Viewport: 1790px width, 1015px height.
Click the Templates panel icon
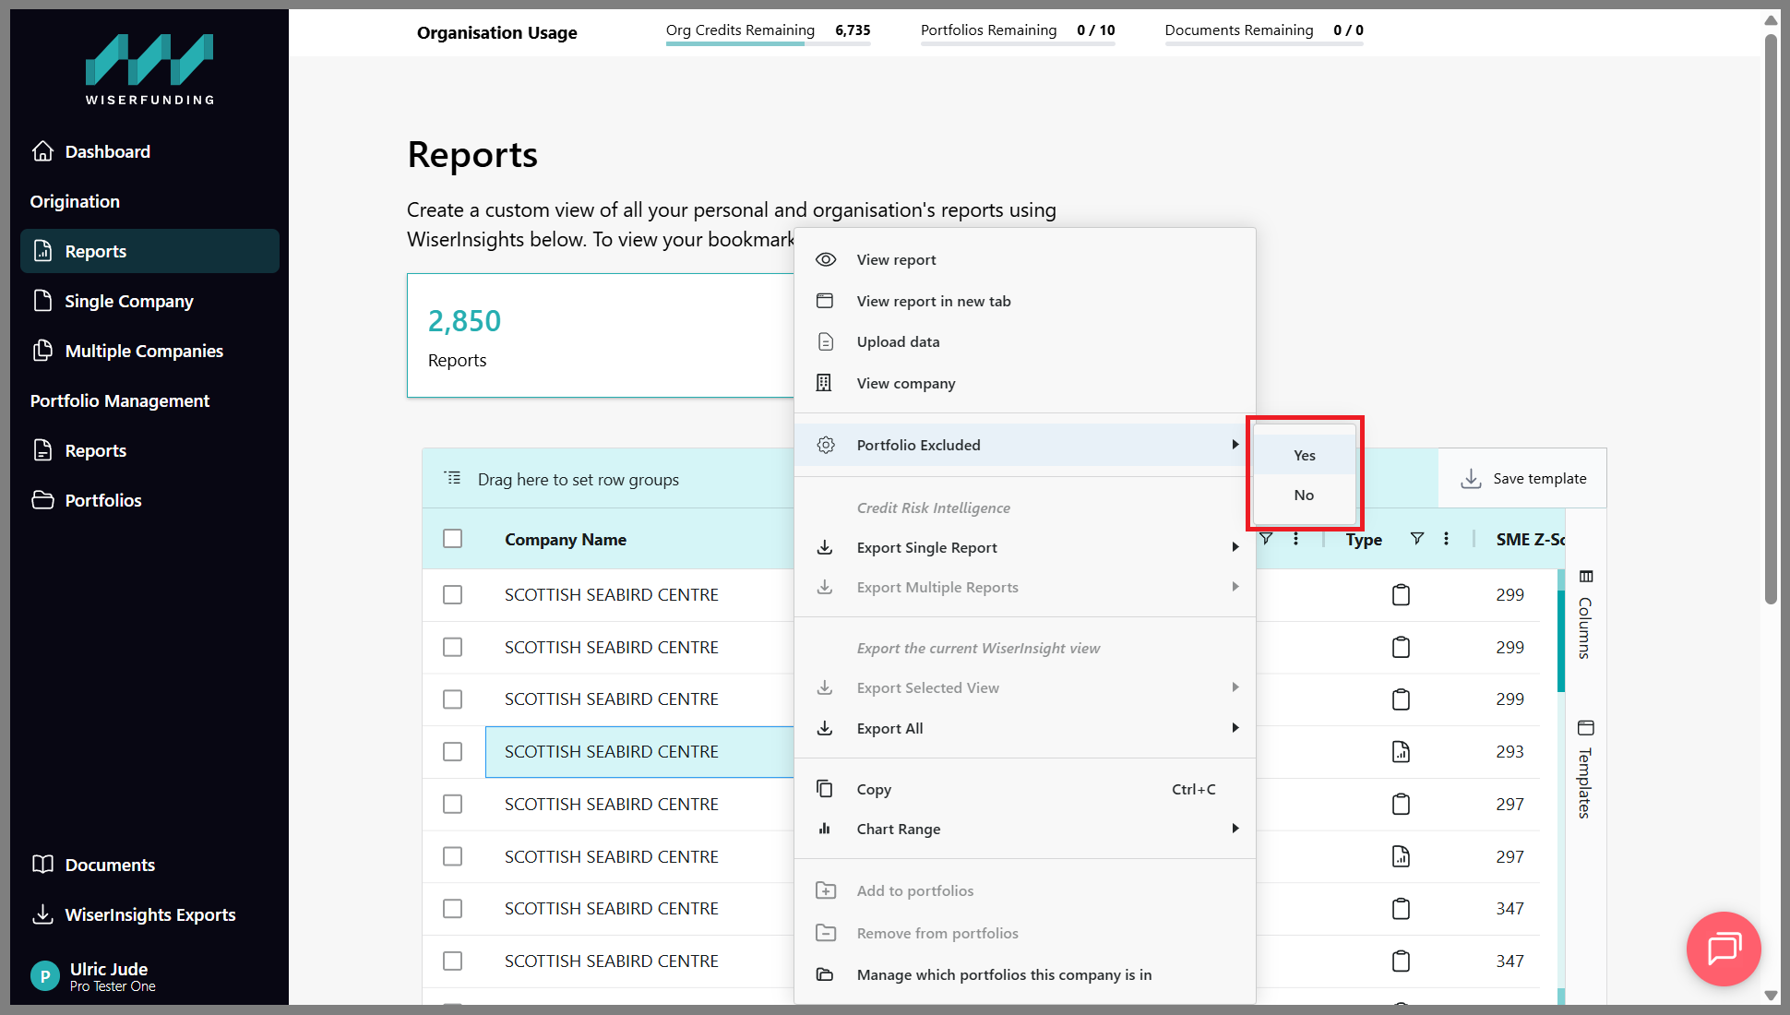tap(1586, 727)
